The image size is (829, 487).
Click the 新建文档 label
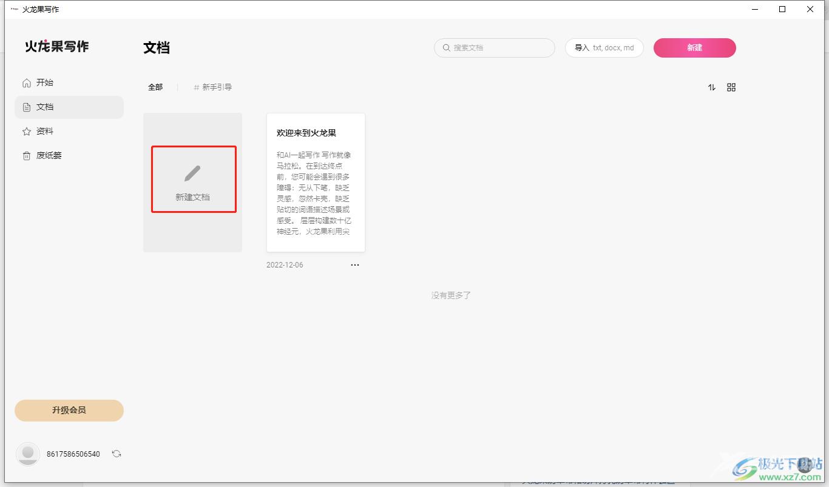pos(193,197)
